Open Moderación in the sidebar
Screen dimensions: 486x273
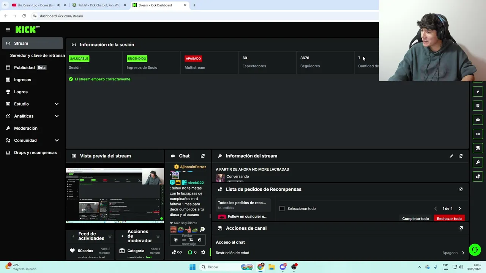(32, 128)
